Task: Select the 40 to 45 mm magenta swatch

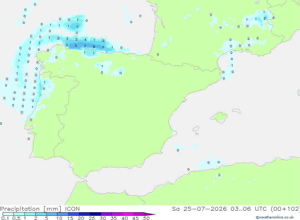Action: 128,214
